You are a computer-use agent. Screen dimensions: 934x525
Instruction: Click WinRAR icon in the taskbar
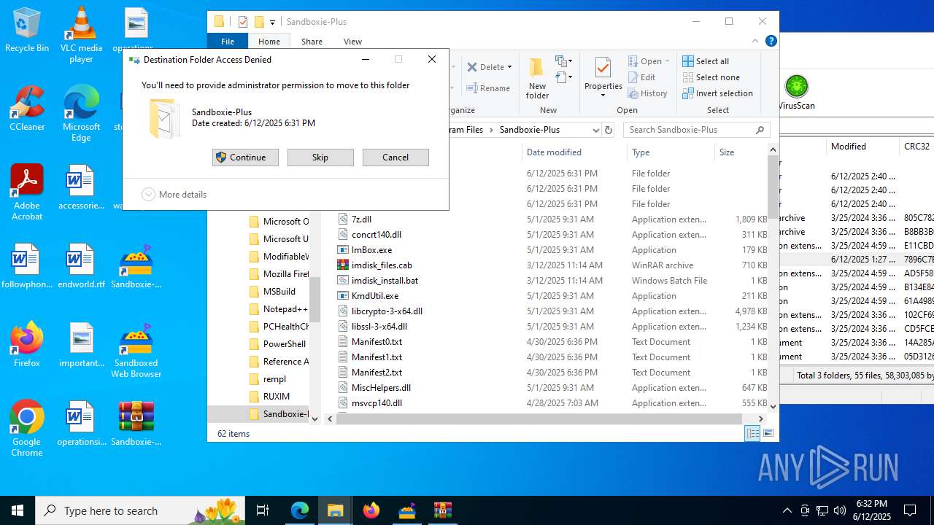click(442, 510)
